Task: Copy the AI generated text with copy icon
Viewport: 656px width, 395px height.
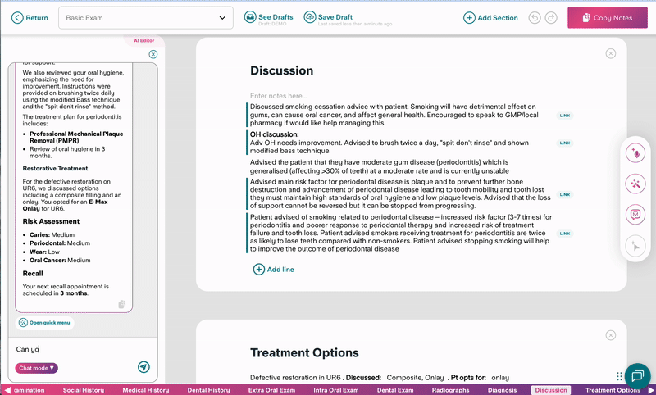Action: [121, 304]
